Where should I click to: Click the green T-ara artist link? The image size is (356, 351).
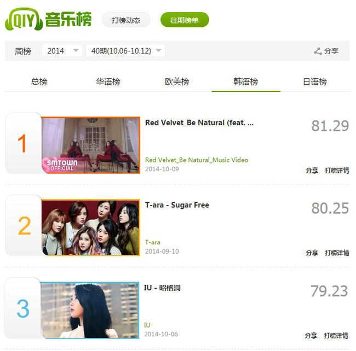click(153, 242)
